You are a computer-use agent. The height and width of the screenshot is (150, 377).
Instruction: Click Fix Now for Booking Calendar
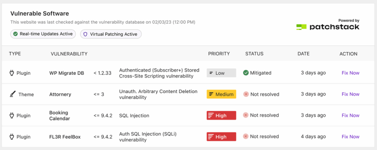(x=350, y=116)
